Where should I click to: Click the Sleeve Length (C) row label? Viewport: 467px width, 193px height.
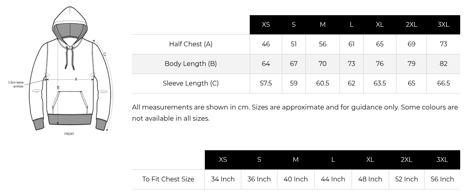(x=191, y=84)
